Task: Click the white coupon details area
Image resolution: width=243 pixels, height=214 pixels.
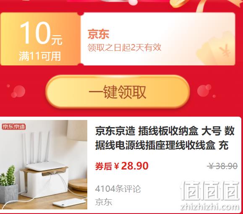Action: [x=158, y=39]
